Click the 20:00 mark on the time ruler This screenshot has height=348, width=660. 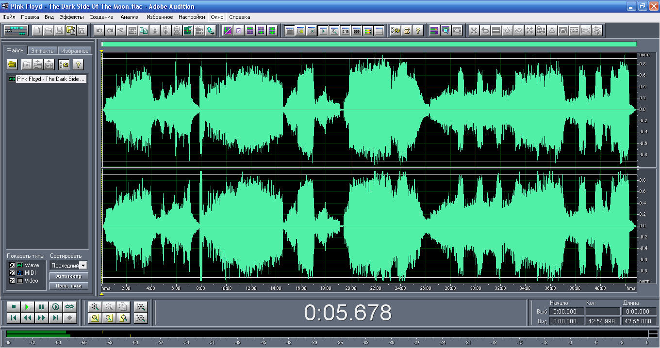click(x=350, y=288)
